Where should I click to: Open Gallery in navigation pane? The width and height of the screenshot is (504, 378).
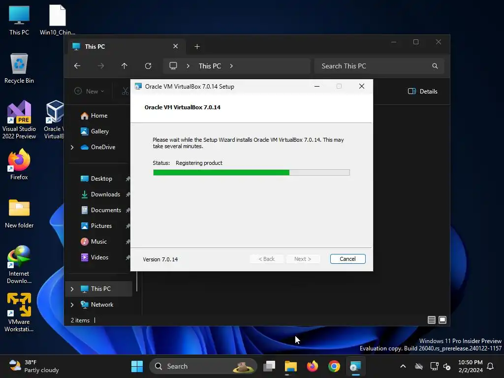tap(99, 131)
